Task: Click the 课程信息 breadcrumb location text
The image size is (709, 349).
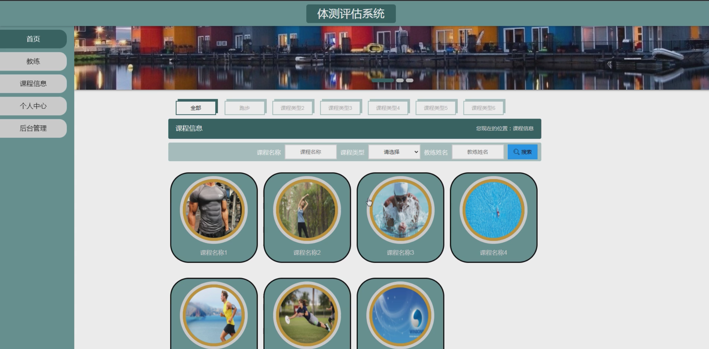Action: click(x=523, y=129)
